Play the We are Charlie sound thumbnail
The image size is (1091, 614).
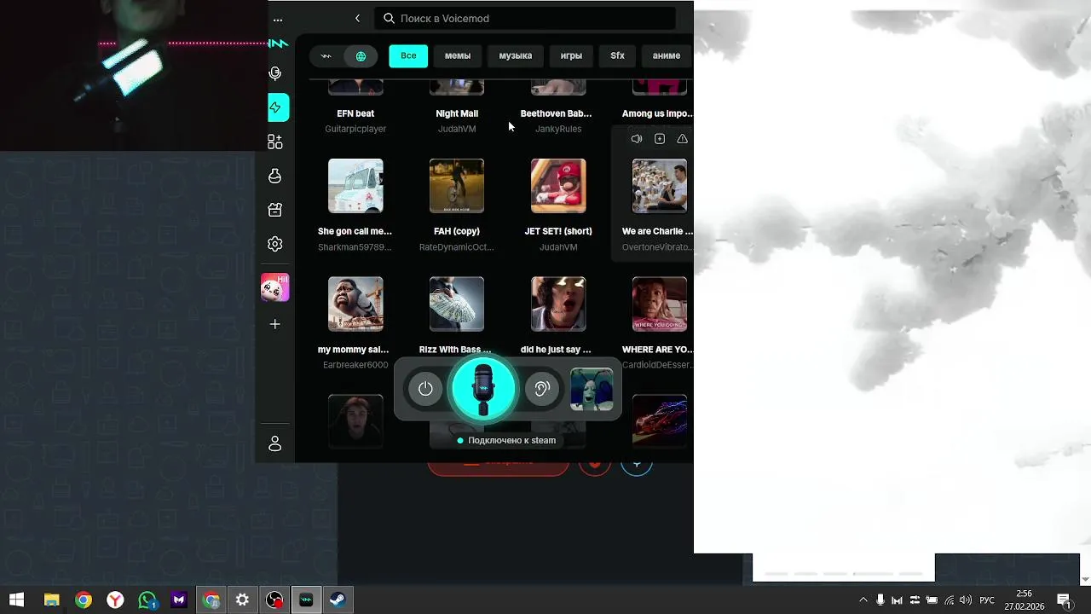[660, 186]
